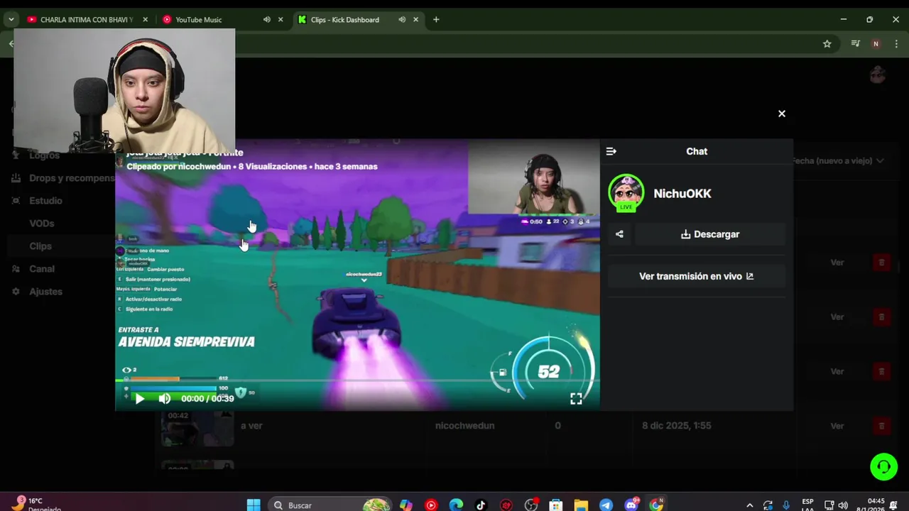Open Canal in the dashboard sidebar

[x=41, y=269]
